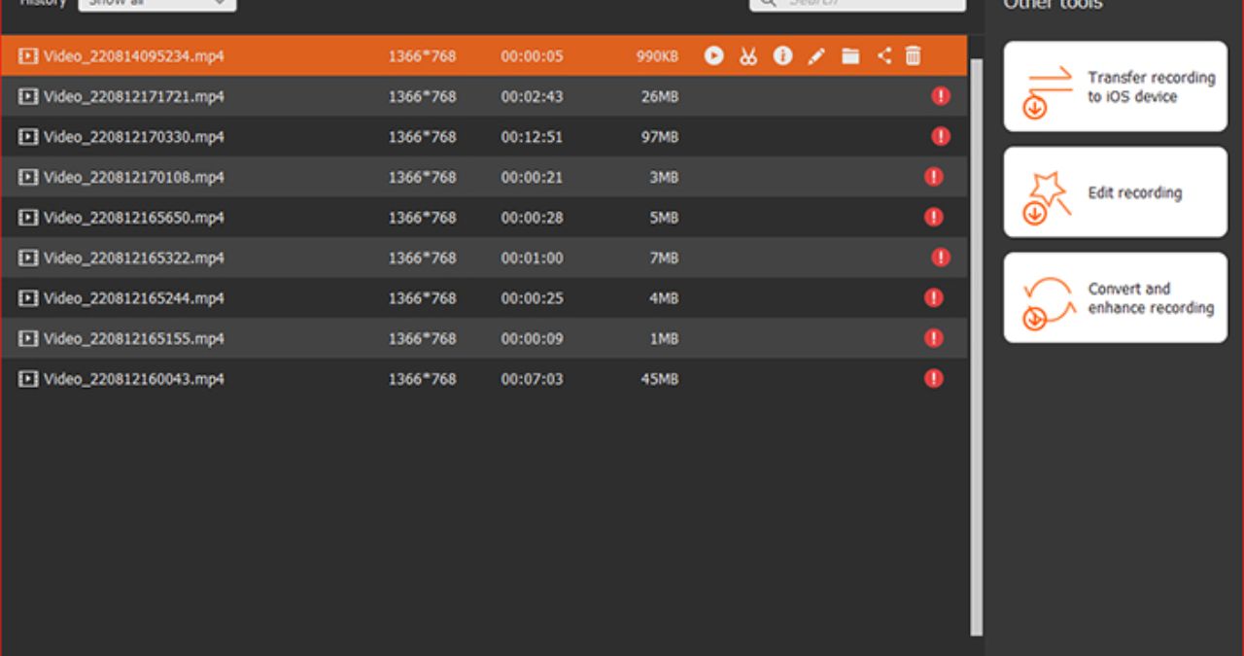Image resolution: width=1244 pixels, height=656 pixels.
Task: Select file name Video_220812170330.mp4
Action: (134, 137)
